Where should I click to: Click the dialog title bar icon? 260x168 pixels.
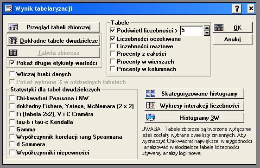point(8,8)
